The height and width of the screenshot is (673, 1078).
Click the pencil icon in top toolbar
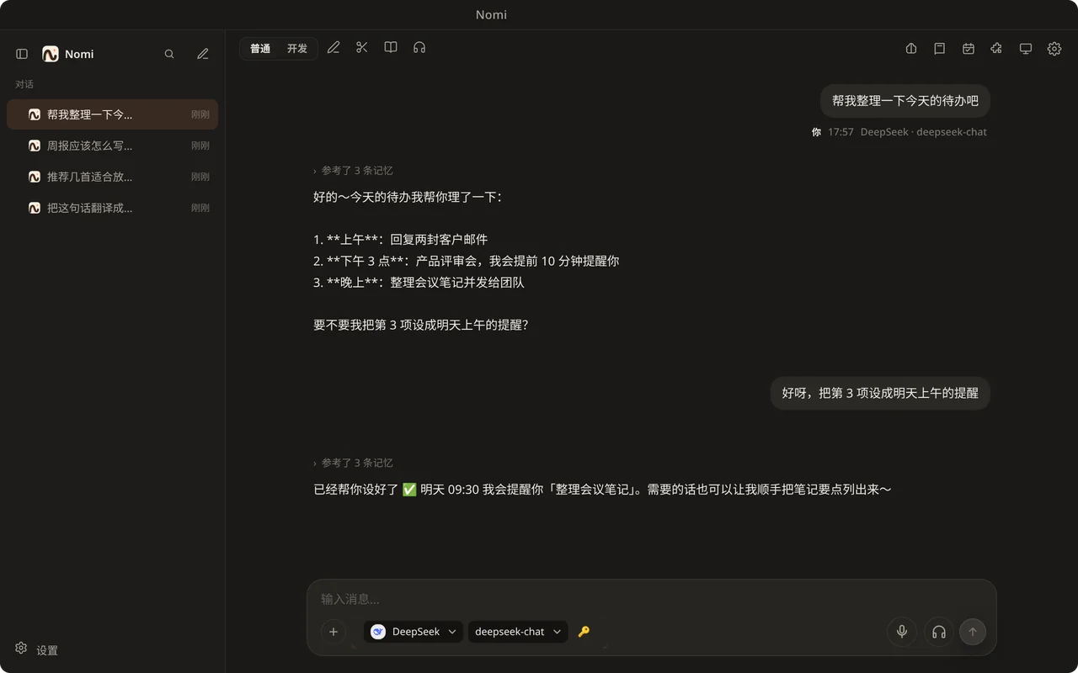[334, 48]
